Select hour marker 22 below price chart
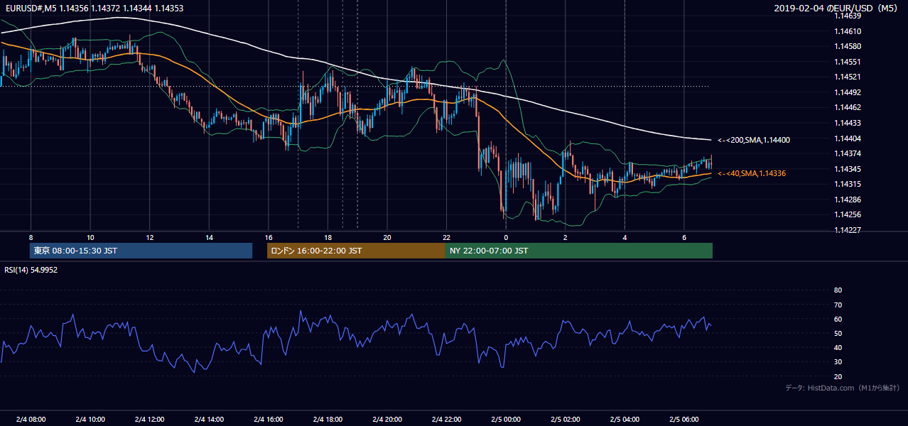Viewport: 908px width, 426px height. click(446, 237)
